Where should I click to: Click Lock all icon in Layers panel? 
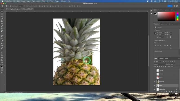coord(166,67)
